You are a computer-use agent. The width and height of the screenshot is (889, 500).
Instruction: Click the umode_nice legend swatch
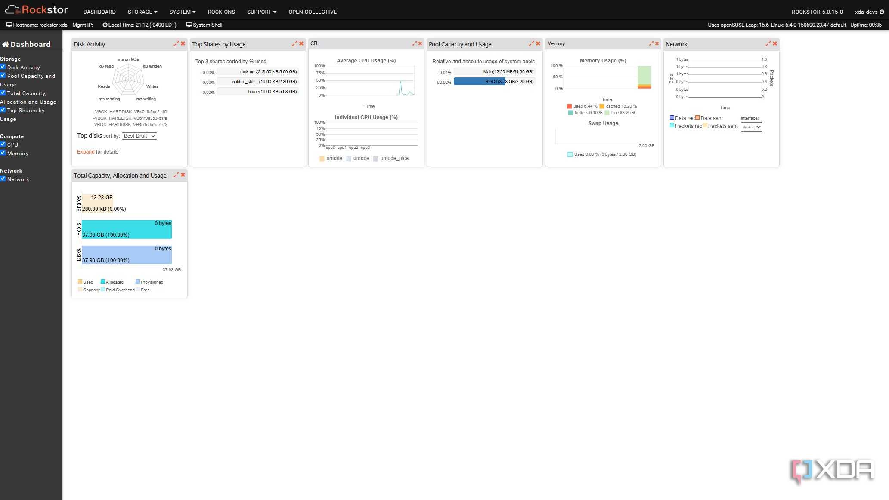376,159
